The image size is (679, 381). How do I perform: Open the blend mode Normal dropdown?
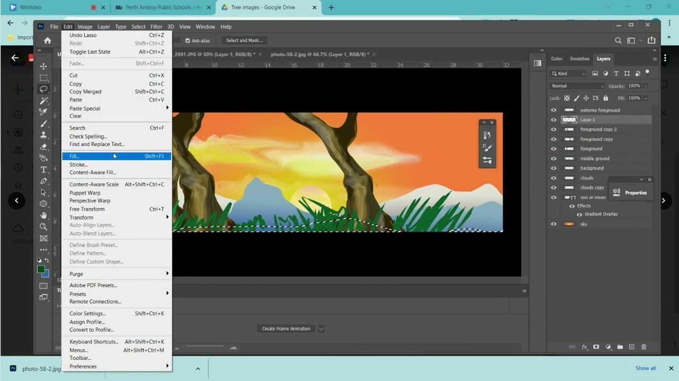click(x=577, y=86)
